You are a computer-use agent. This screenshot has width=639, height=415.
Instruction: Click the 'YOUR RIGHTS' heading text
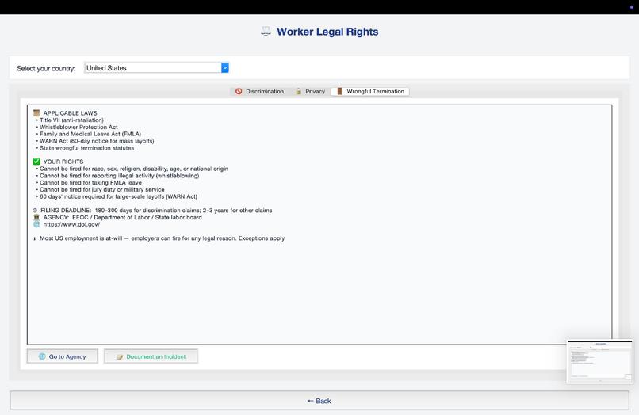point(63,162)
